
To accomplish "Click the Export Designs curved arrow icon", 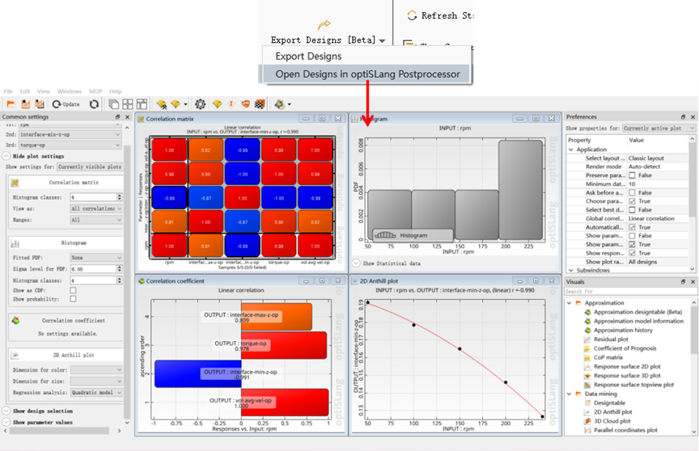I will pos(324,24).
